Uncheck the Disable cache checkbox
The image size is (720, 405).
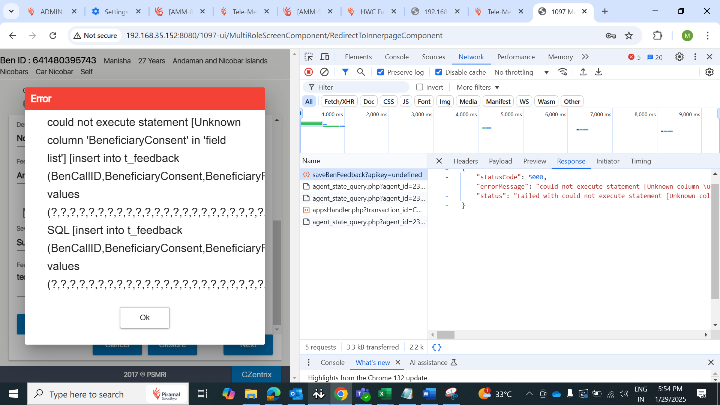click(439, 72)
